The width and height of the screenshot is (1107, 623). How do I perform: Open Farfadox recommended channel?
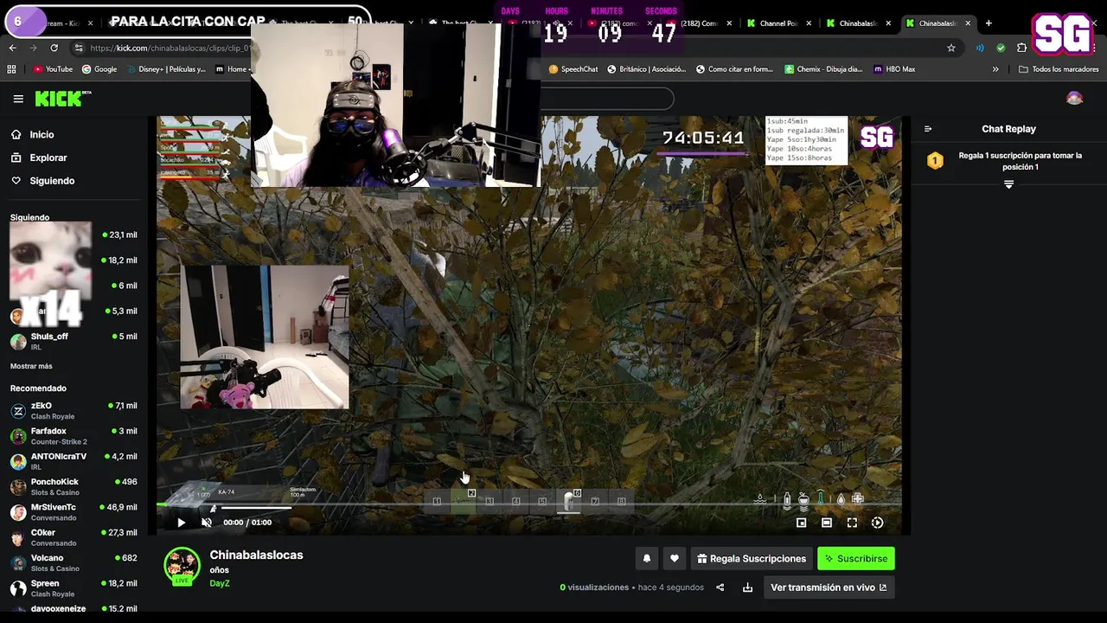coord(74,436)
